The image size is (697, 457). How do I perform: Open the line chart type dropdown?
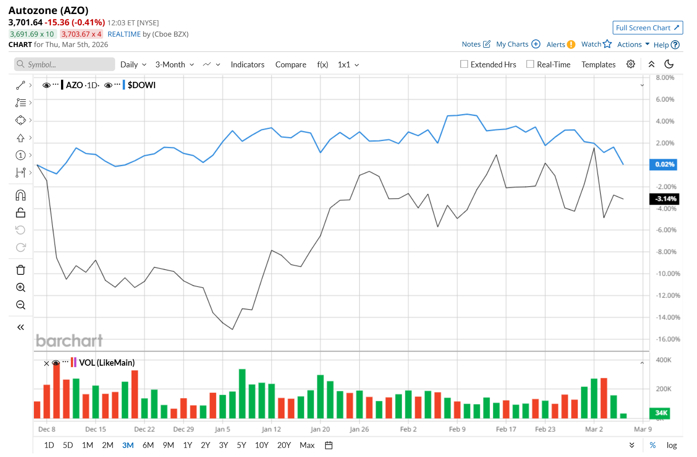tap(212, 65)
